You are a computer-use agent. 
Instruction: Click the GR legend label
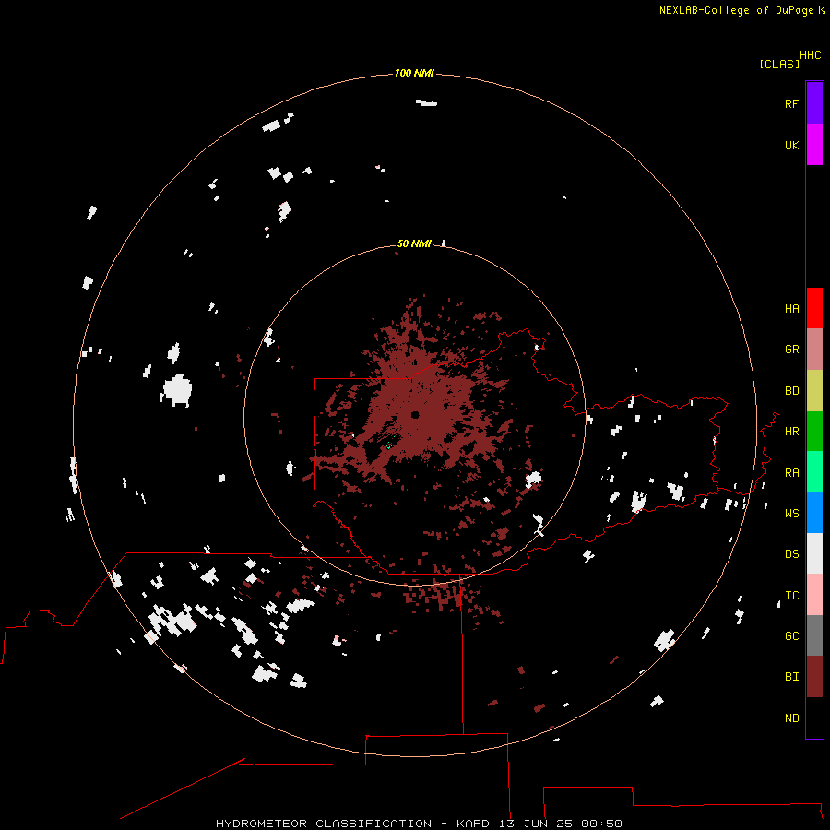(x=791, y=350)
